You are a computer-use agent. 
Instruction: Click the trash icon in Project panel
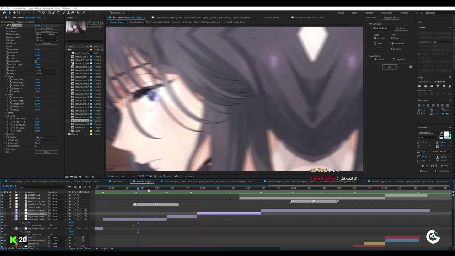tap(93, 177)
